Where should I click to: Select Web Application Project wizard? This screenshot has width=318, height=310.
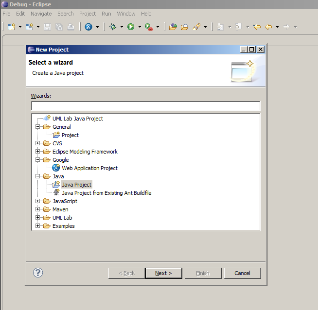tap(89, 168)
